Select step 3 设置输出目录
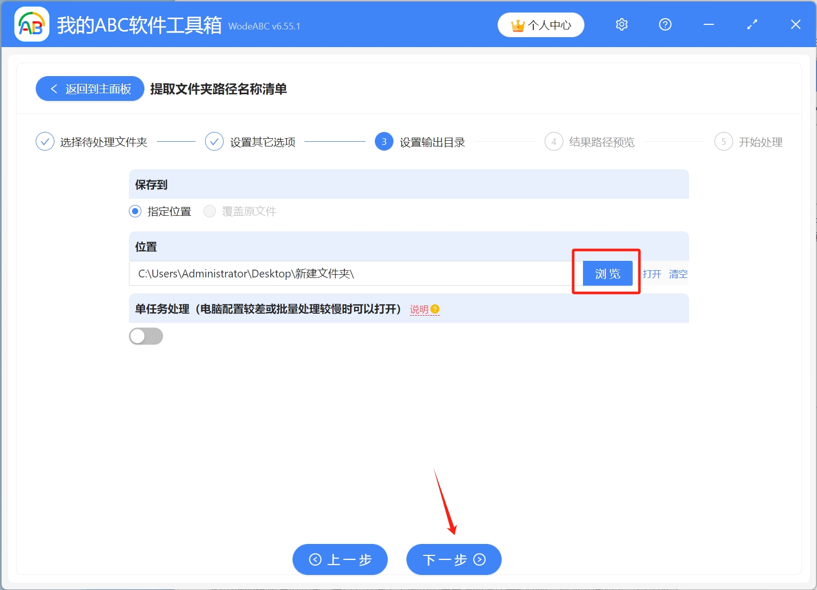Viewport: 817px width, 590px height. [420, 142]
